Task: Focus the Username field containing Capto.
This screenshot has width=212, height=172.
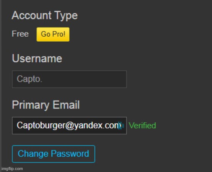Action: point(69,79)
